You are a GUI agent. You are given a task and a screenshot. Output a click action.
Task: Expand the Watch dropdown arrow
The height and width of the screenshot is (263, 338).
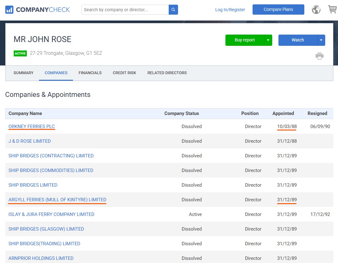pos(321,40)
